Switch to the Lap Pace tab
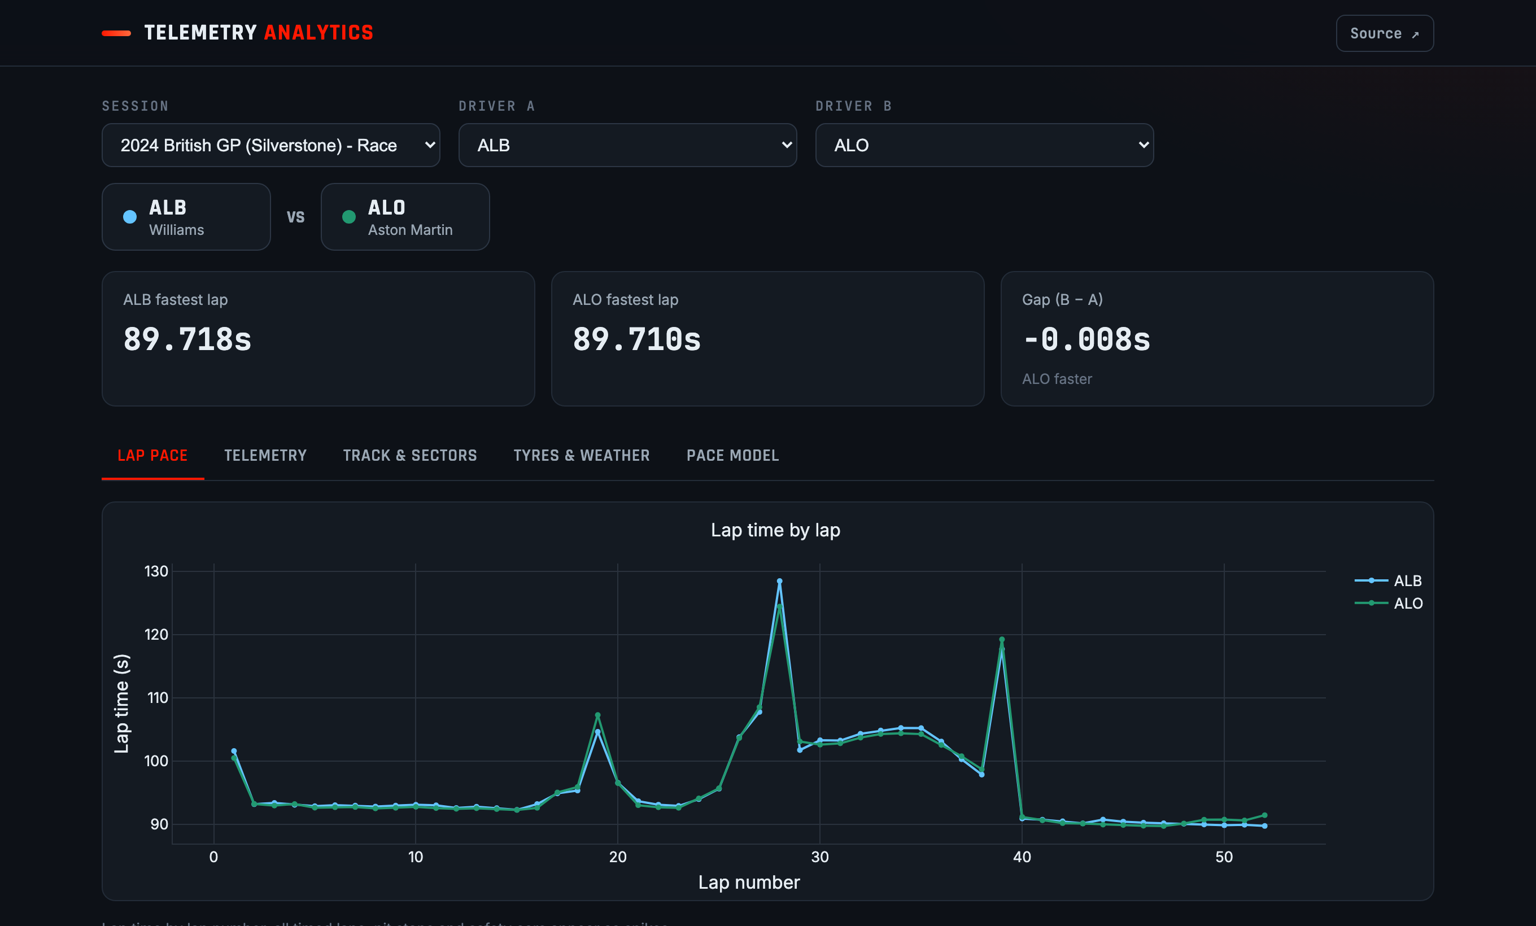Viewport: 1536px width, 926px height. (x=152, y=456)
